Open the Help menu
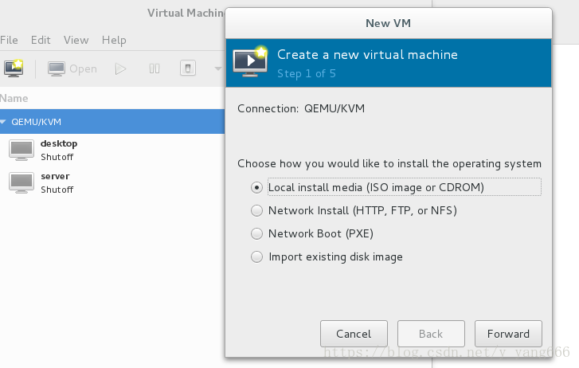This screenshot has height=368, width=579. coord(114,40)
